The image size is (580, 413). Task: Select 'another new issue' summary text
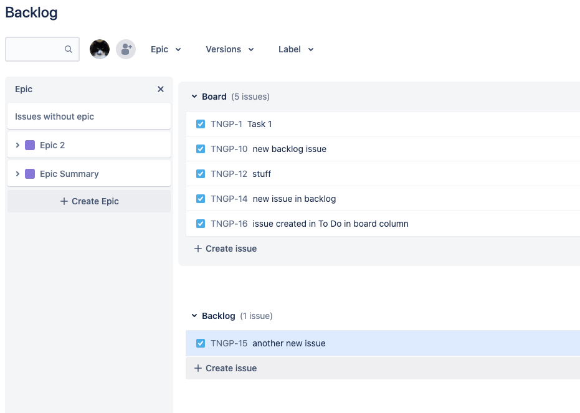point(289,343)
